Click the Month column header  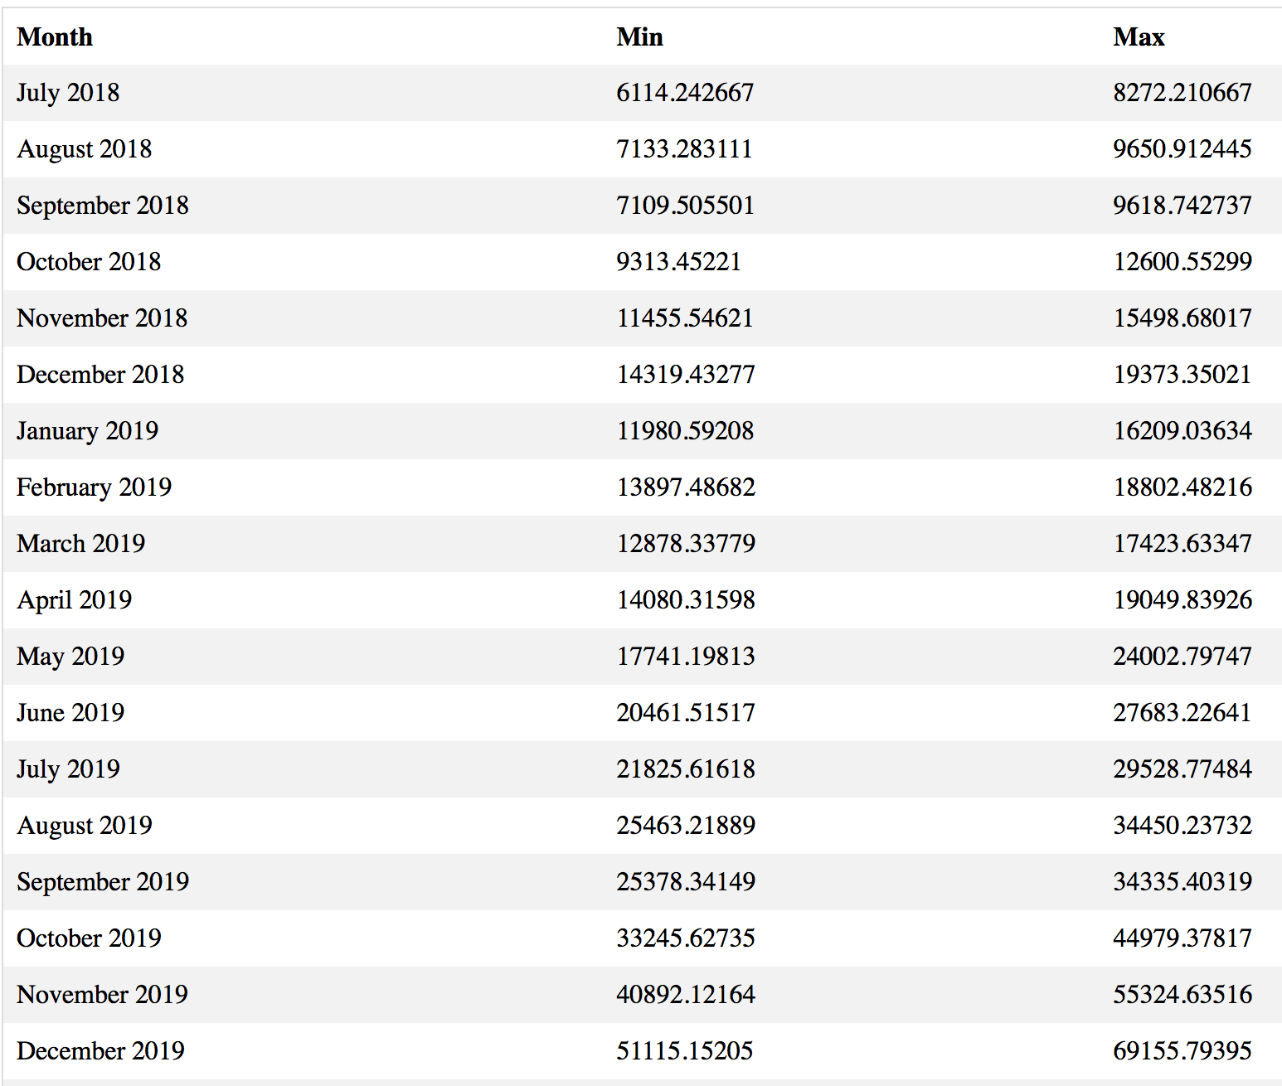[55, 37]
